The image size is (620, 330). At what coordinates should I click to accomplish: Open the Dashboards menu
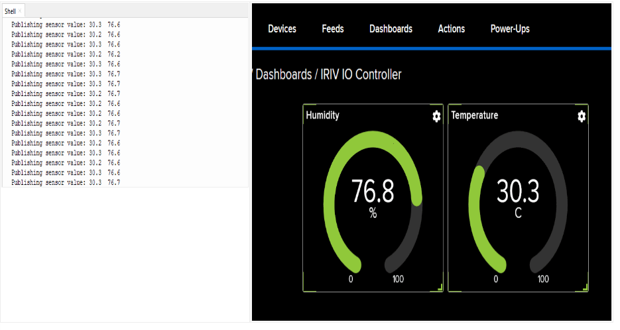pos(391,29)
